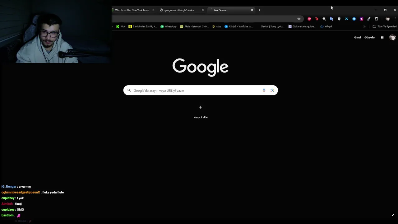Open the Chrome three-dot menu

[395, 19]
